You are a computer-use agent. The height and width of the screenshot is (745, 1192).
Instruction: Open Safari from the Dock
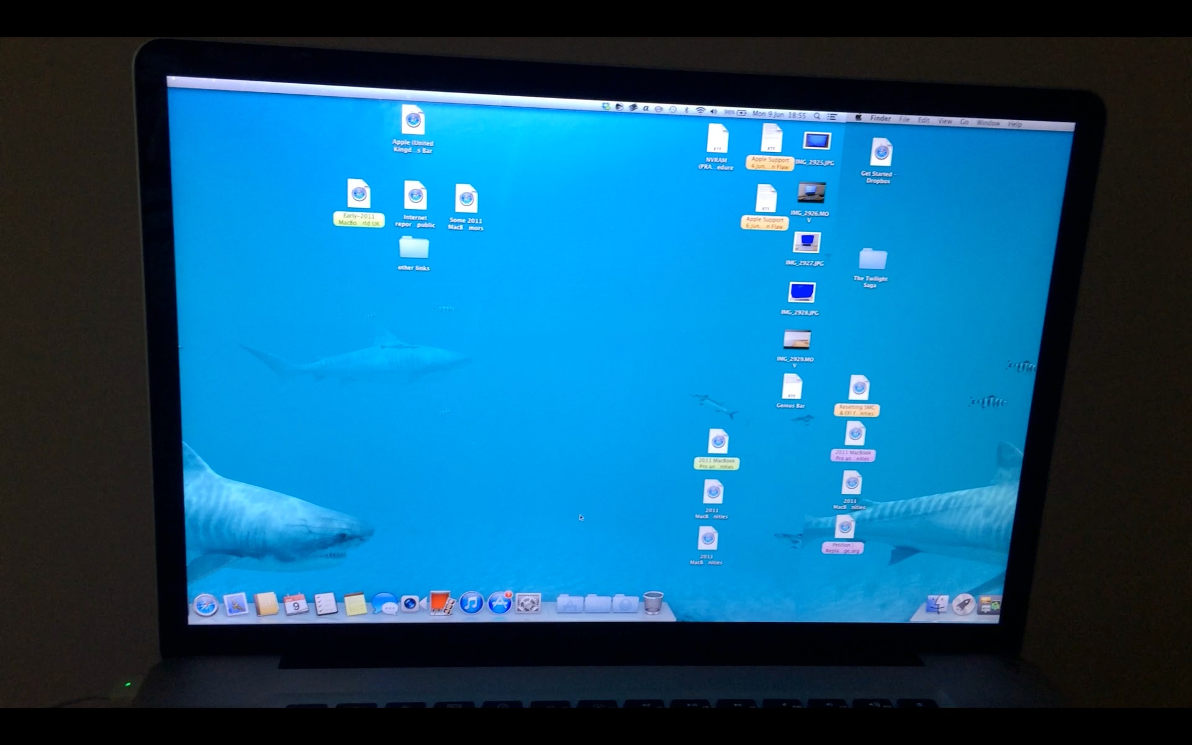pos(205,605)
